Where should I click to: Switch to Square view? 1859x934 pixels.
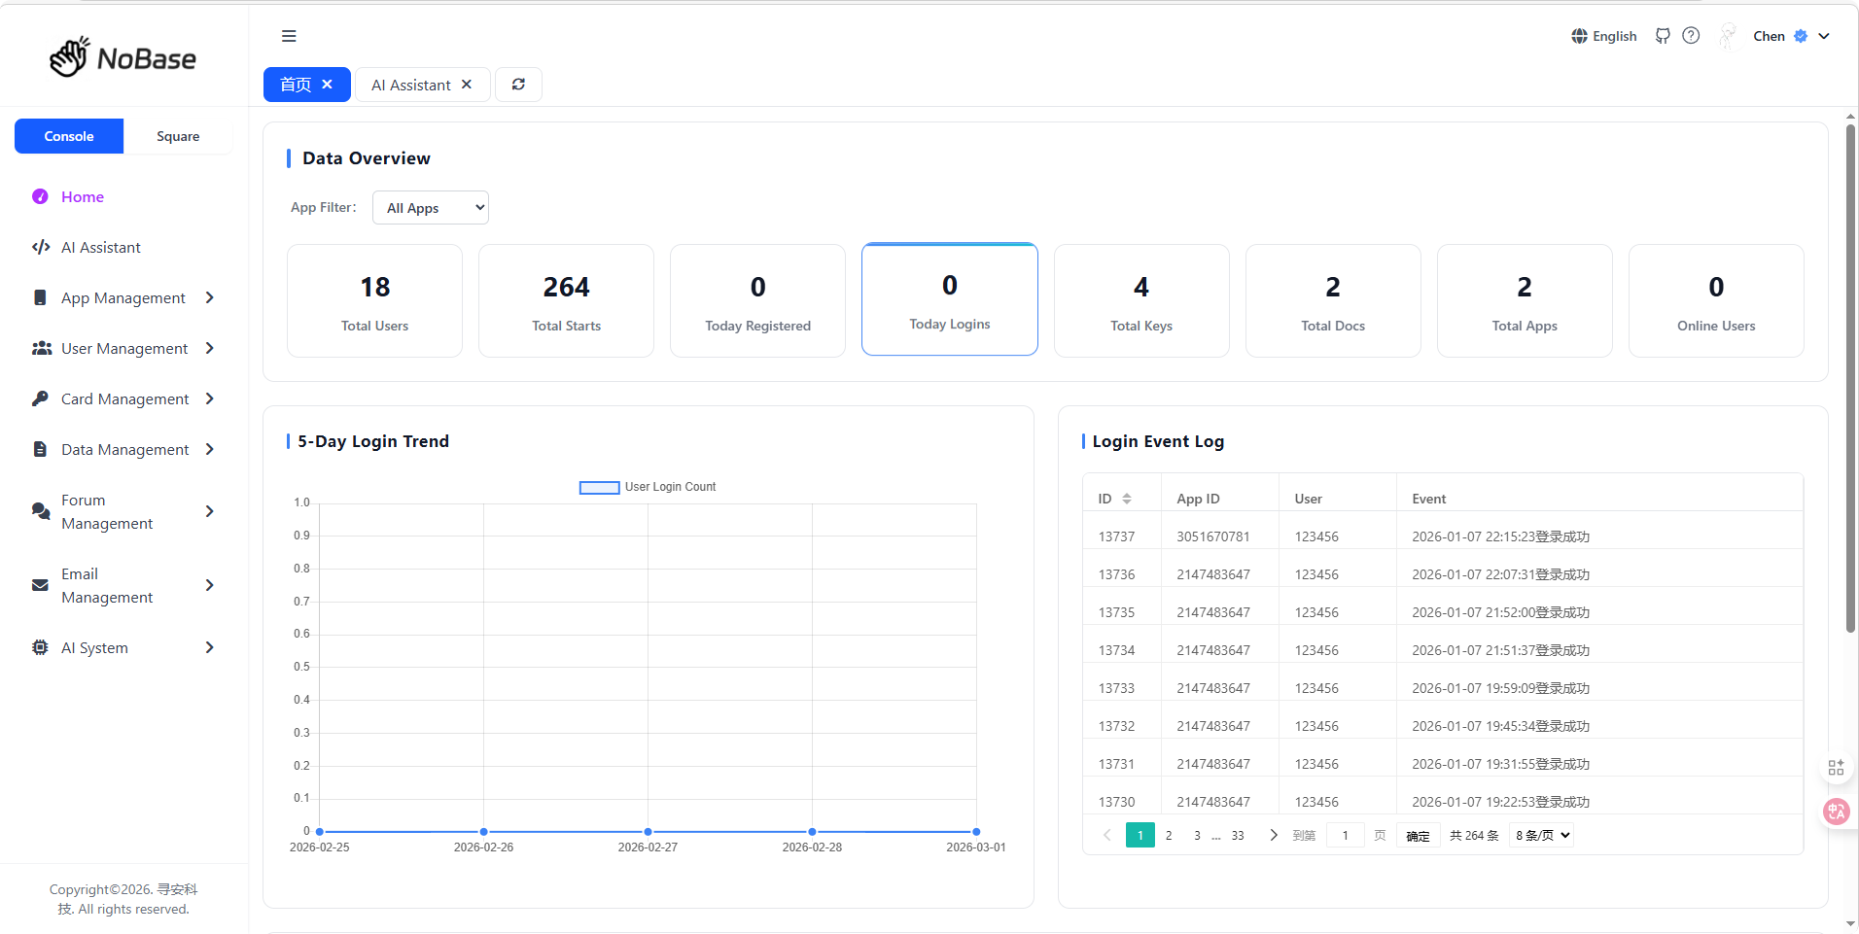[x=178, y=136]
